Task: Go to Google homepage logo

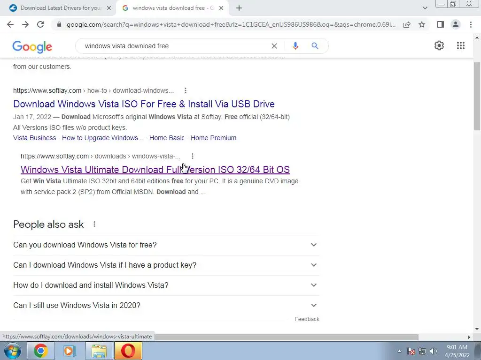Action: 32,46
